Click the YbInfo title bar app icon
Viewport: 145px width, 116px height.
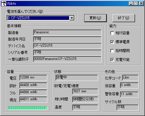click(4, 4)
